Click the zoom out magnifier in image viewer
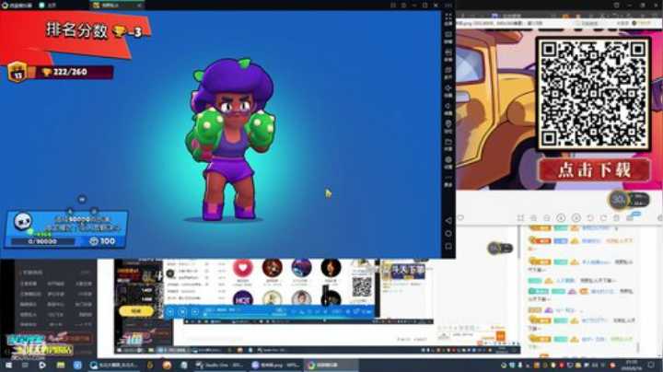Screen dimensions: 663x372 click(x=547, y=217)
